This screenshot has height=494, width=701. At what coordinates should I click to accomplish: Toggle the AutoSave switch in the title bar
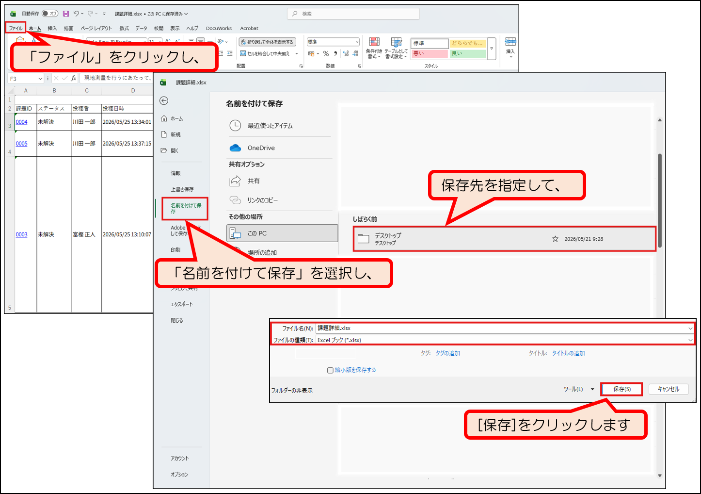point(50,14)
